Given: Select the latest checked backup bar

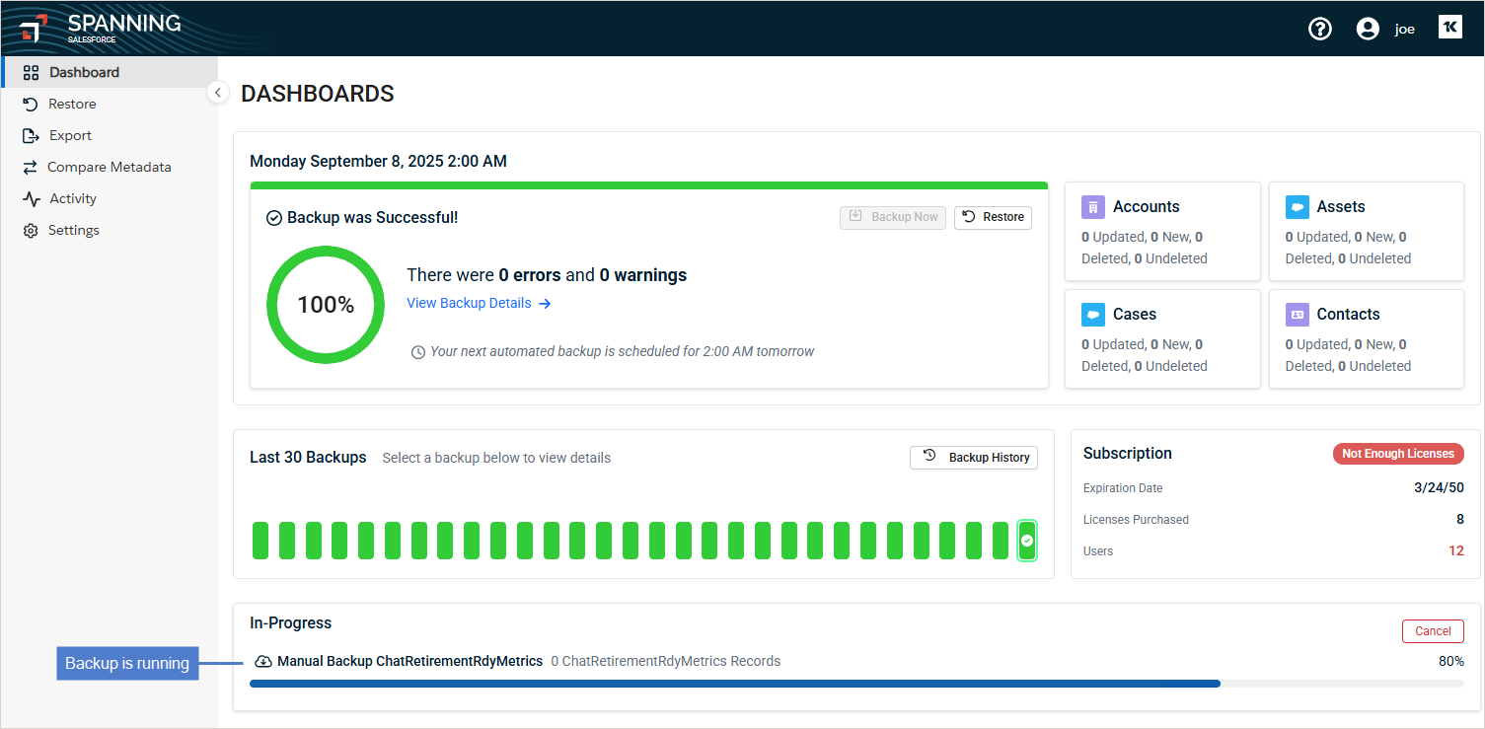Looking at the screenshot, I should [x=1027, y=541].
